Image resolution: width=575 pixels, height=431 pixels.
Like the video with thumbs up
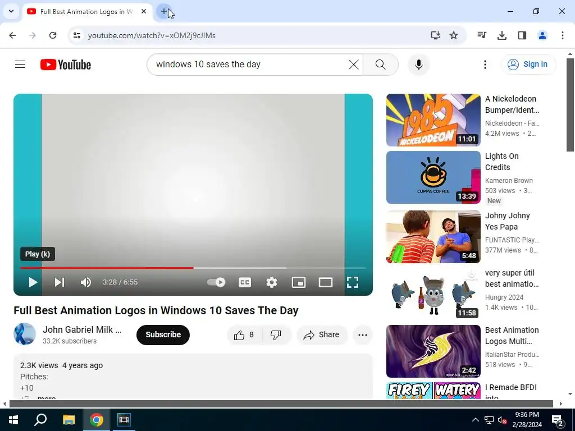coord(245,334)
